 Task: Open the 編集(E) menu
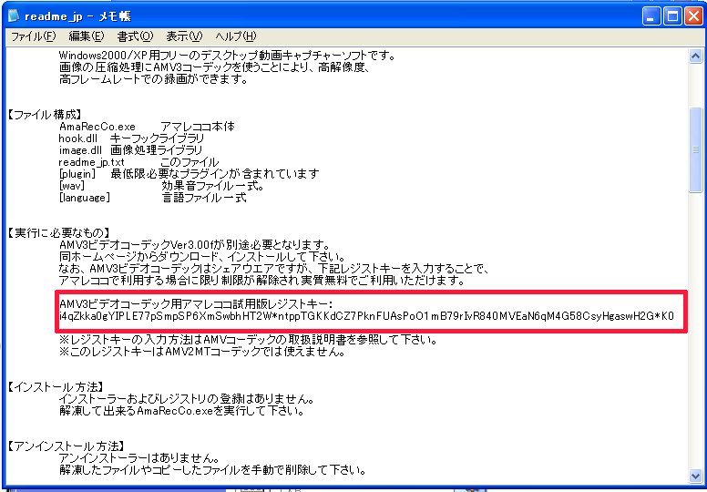(87, 36)
